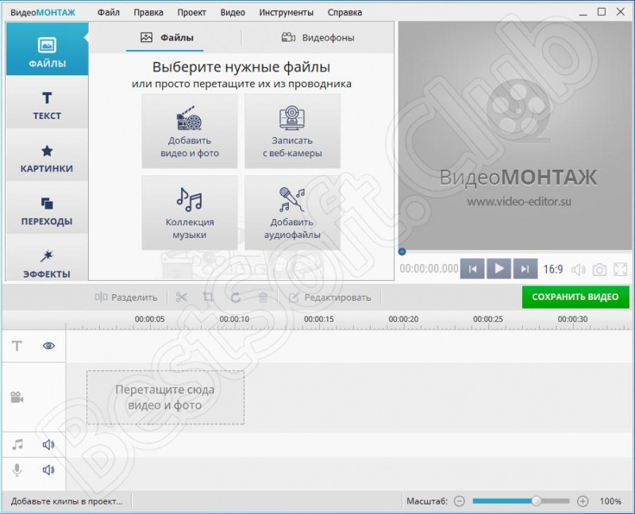Click the trash delete icon
Image resolution: width=635 pixels, height=514 pixels.
(264, 297)
